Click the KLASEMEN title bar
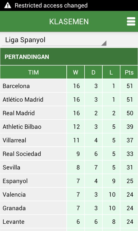Image resolution: width=138 pixels, height=231 pixels. coord(69,22)
